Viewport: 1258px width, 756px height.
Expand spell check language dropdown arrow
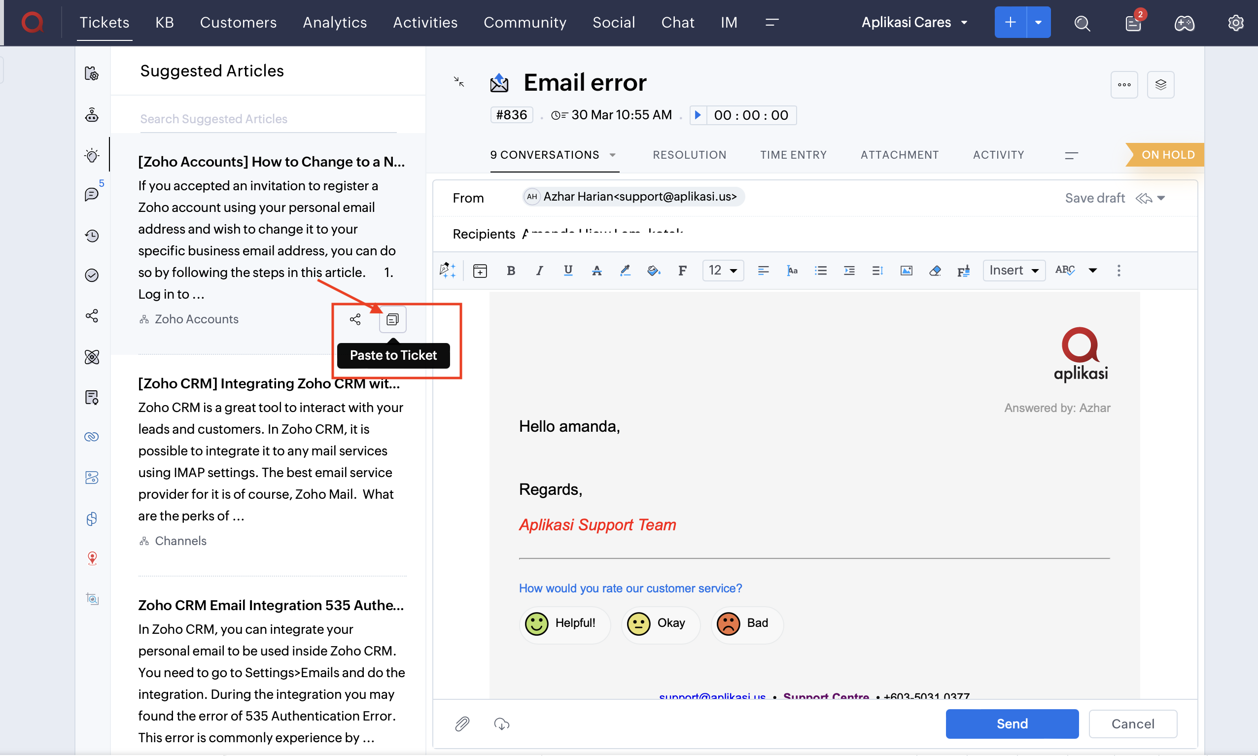click(1092, 271)
